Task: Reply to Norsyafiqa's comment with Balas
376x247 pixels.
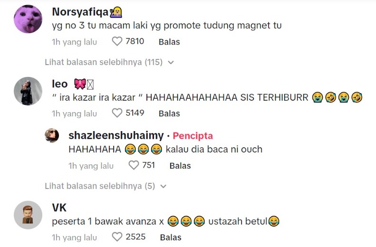Action: click(169, 42)
